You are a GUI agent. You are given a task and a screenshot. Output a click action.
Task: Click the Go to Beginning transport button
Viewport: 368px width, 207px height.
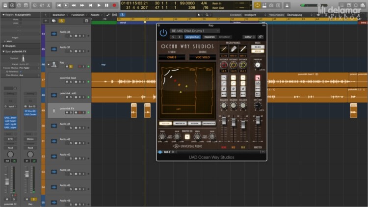59,5
